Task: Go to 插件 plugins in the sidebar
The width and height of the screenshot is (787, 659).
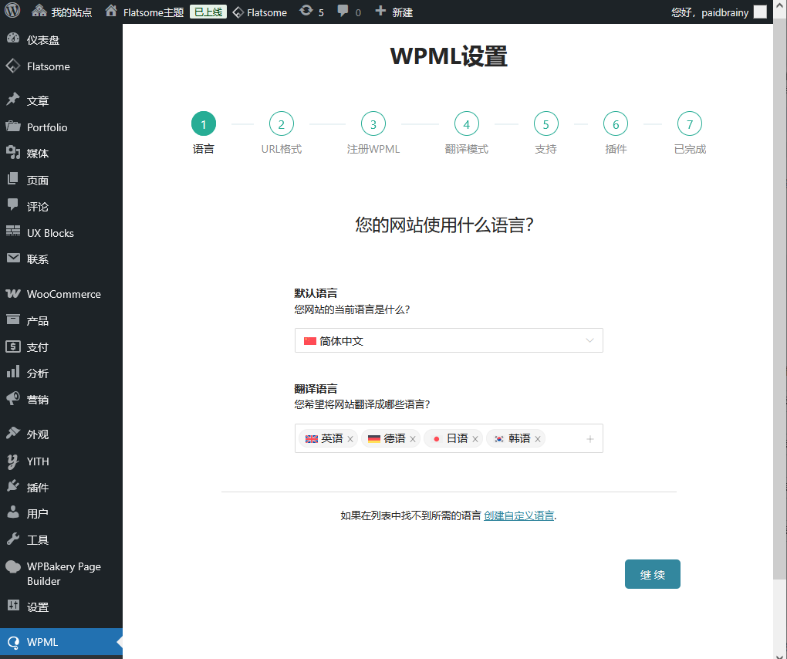Action: pos(61,488)
